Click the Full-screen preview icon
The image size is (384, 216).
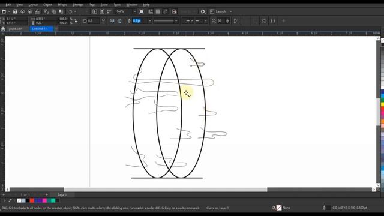pyautogui.click(x=142, y=11)
